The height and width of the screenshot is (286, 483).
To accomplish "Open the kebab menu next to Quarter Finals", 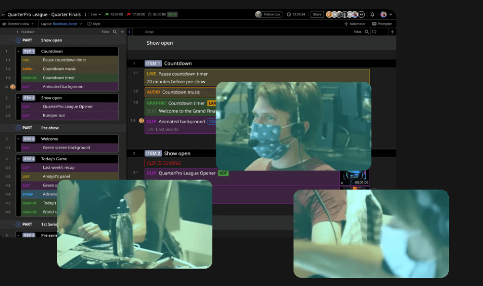I will click(85, 14).
